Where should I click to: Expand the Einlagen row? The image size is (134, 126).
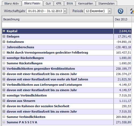[4, 36]
